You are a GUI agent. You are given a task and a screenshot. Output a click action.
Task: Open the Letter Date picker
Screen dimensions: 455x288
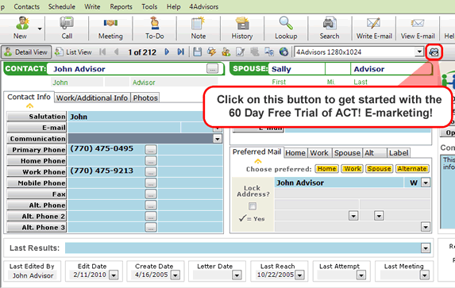point(237,275)
